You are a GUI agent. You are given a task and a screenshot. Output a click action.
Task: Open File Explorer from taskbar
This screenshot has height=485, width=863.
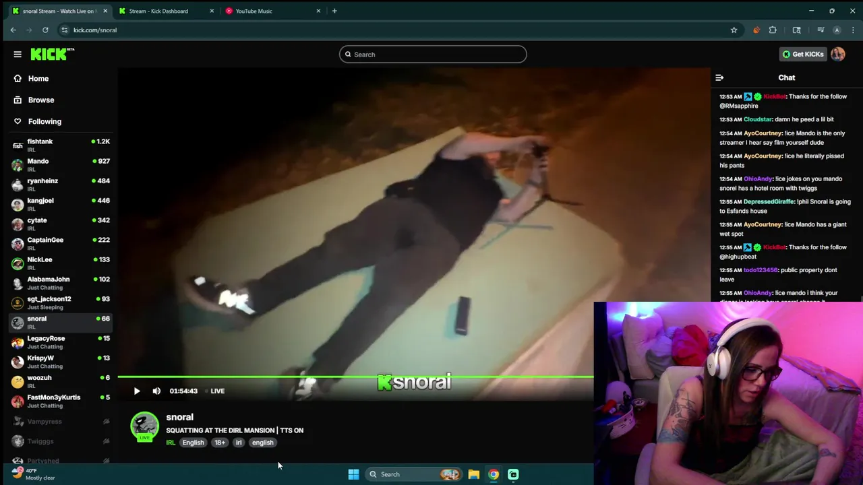474,474
